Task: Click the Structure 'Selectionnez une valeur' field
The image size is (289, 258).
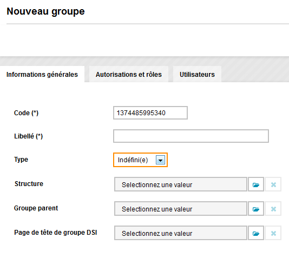Action: (x=181, y=184)
